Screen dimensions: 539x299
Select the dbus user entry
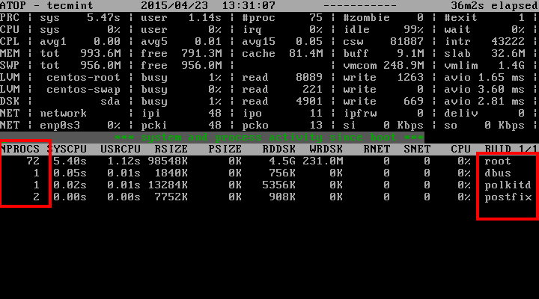coord(498,173)
